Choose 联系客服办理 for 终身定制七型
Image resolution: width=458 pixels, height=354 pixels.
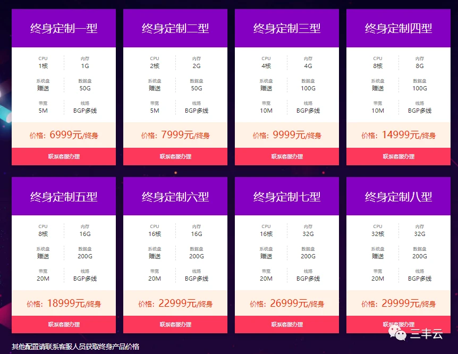pyautogui.click(x=287, y=324)
